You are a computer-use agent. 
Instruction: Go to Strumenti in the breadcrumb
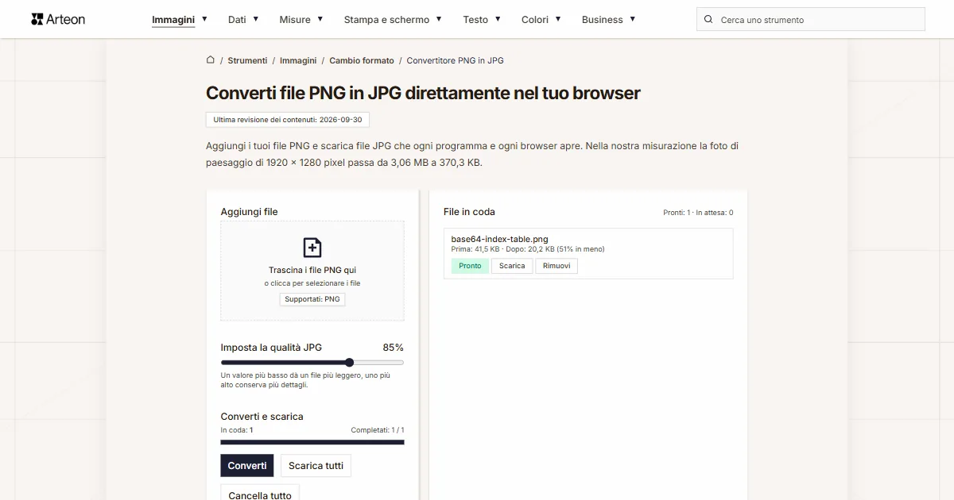coord(247,60)
